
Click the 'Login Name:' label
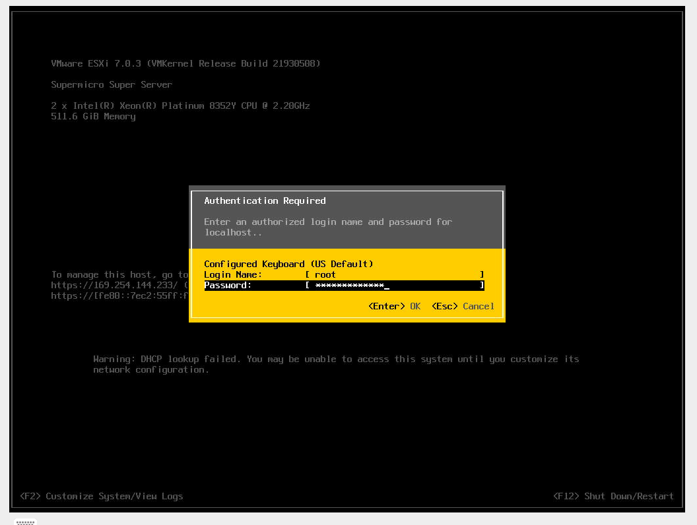click(x=233, y=274)
